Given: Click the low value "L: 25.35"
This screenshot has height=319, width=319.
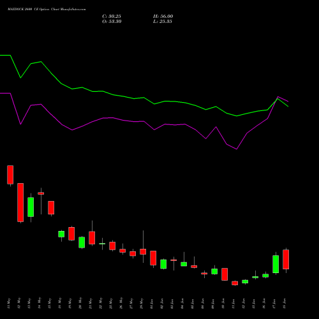Looking at the screenshot, I should [163, 22].
